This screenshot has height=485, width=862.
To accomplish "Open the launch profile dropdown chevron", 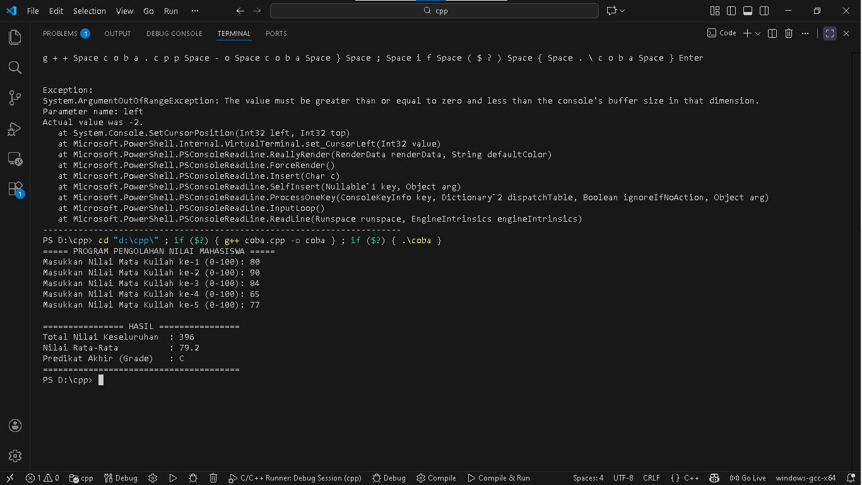I will [758, 33].
